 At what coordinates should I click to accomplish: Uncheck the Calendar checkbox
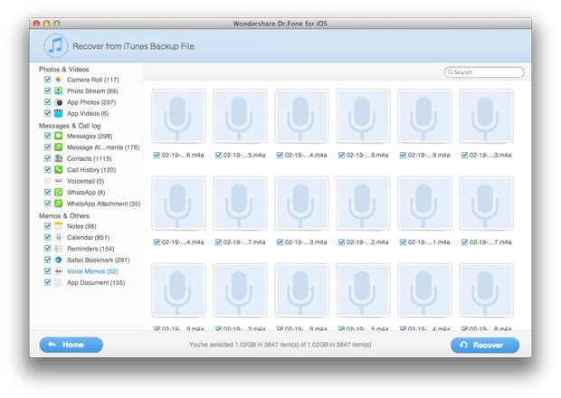47,237
